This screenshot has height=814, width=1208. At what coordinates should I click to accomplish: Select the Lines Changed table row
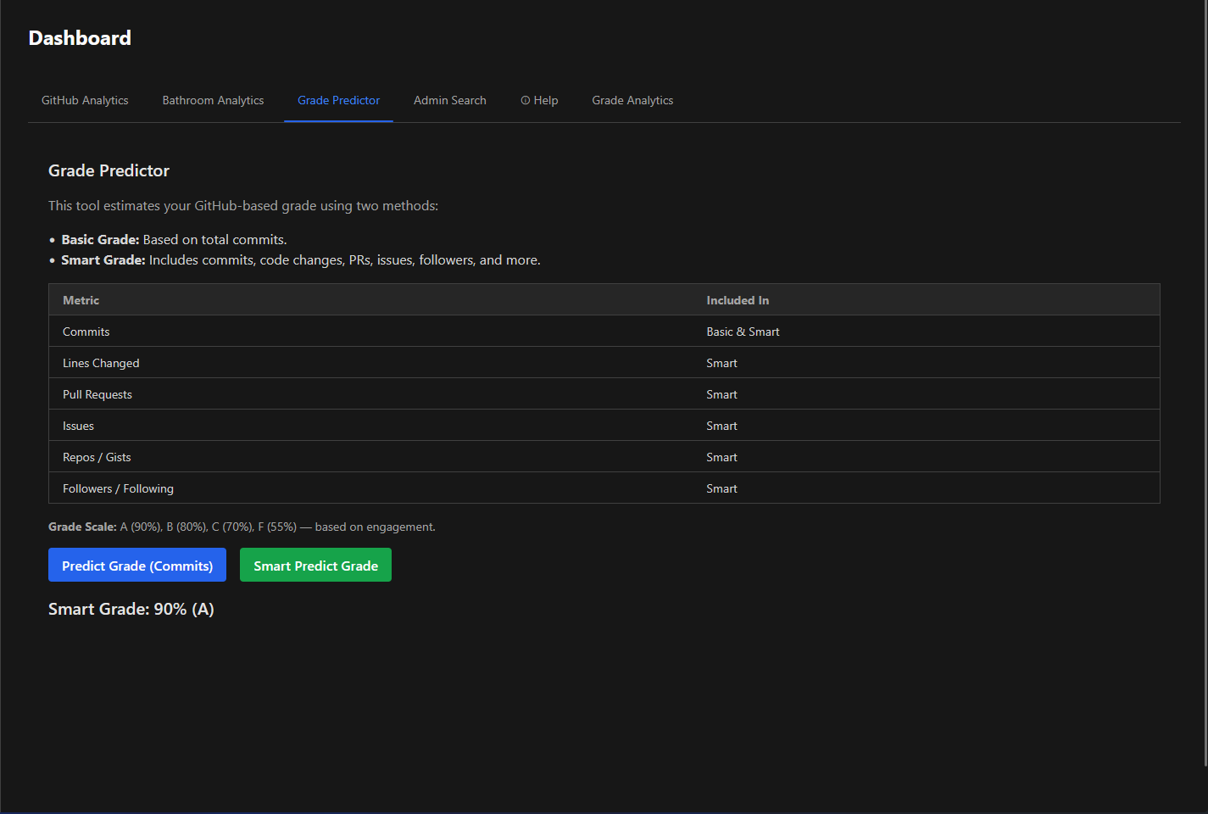pos(604,363)
